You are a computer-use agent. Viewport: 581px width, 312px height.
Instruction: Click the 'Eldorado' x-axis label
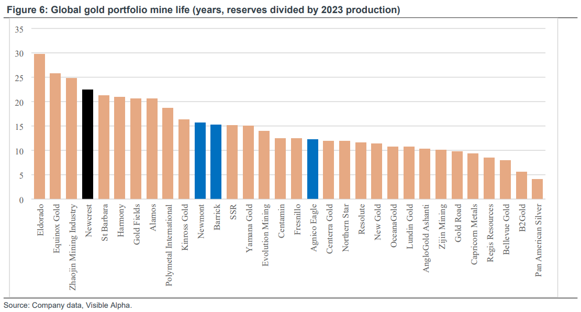tap(40, 220)
